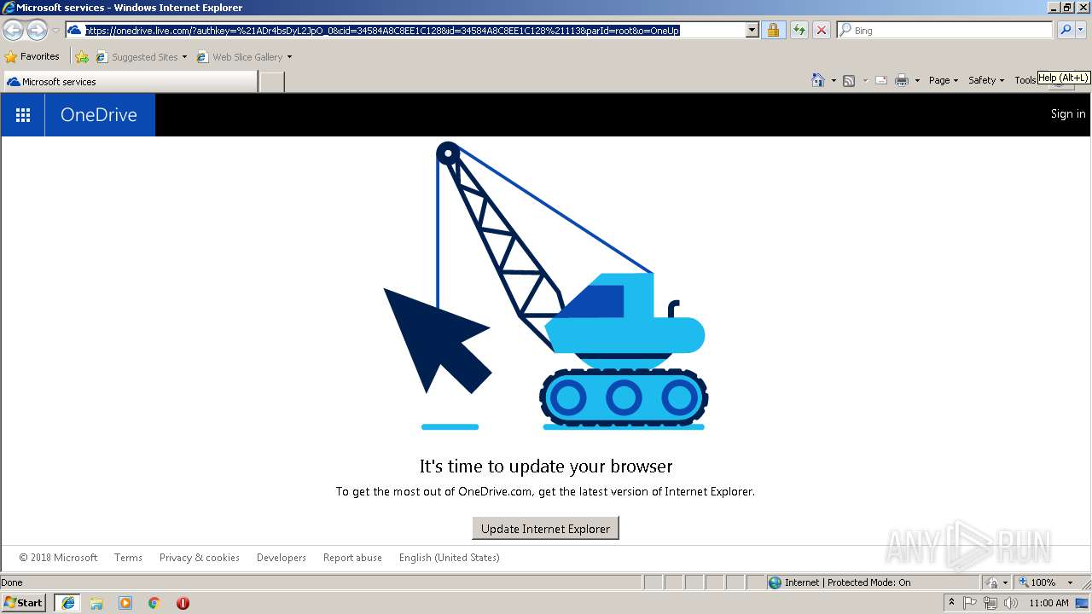Screen dimensions: 1092x614
Task: Open Report abuse link
Action: point(352,558)
